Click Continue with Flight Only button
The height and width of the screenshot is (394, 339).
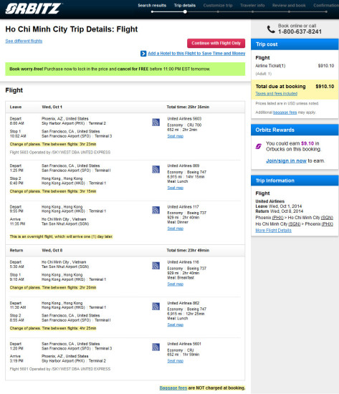pos(216,43)
